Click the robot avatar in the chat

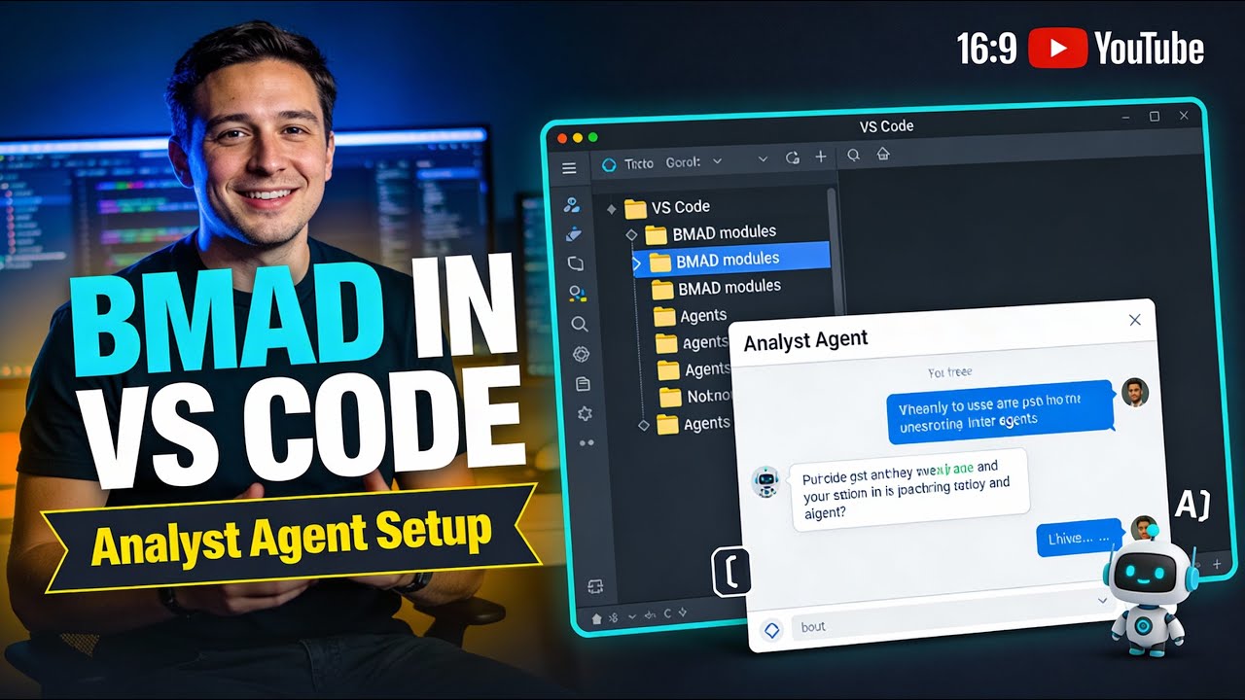pyautogui.click(x=765, y=482)
